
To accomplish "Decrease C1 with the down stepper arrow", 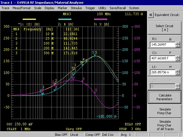I will tap(178, 60).
